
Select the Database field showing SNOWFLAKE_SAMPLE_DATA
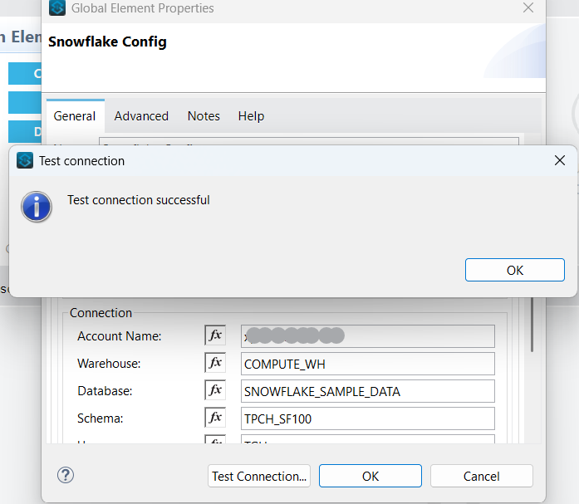[367, 391]
